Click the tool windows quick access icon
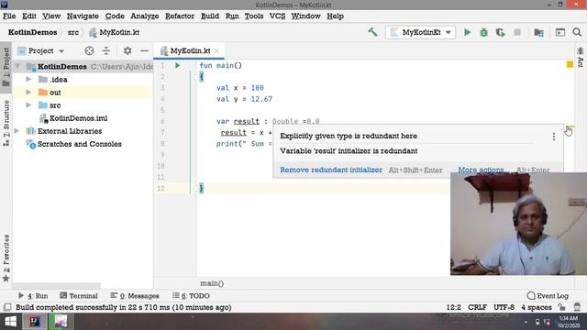Image resolution: width=587 pixels, height=330 pixels. (x=7, y=307)
